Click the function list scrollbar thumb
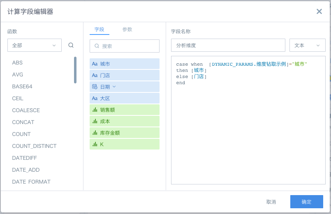Viewport: 331px width, 214px height. click(75, 70)
